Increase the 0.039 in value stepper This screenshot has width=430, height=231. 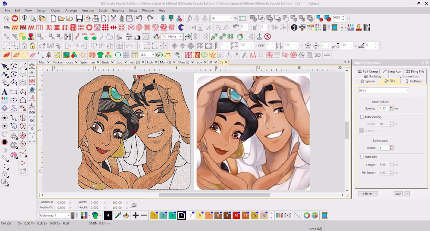tap(343, 16)
